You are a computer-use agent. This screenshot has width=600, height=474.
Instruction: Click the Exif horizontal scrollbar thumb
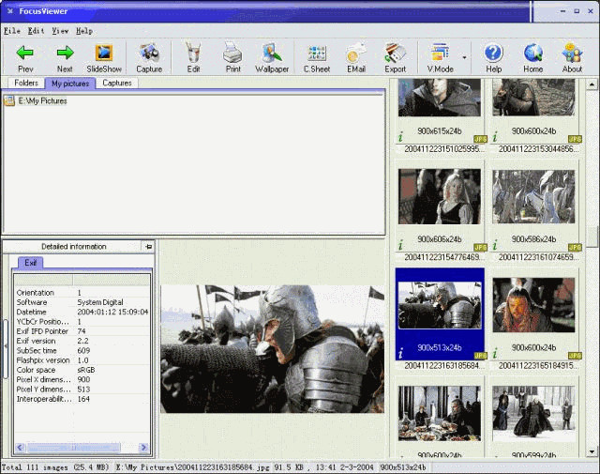[x=73, y=448]
